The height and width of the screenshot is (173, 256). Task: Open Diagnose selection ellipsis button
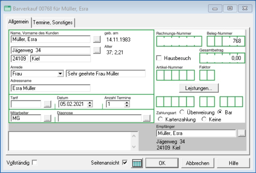point(147,119)
